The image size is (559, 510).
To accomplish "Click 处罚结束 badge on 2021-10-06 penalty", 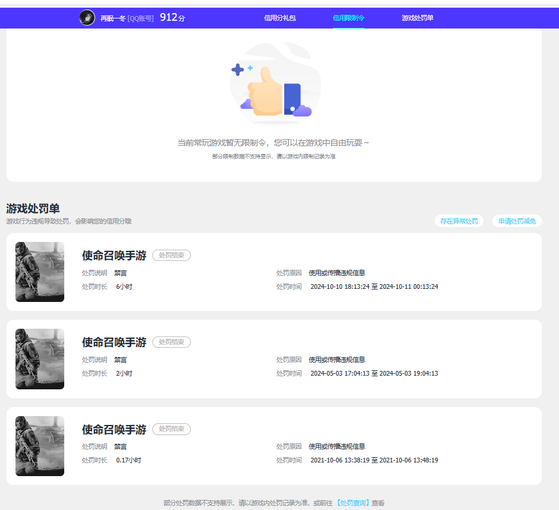I will tap(171, 429).
